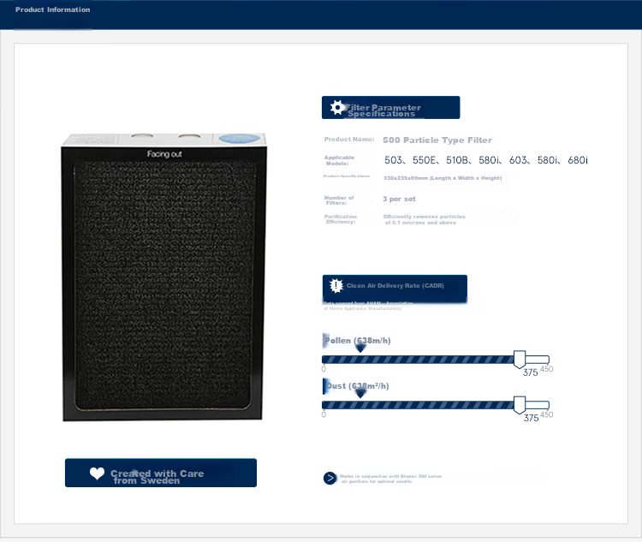The image size is (642, 542).
Task: Click the black filter product image
Action: [163, 277]
